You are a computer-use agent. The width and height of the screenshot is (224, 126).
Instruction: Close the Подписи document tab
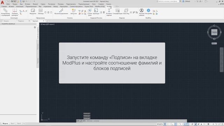(29, 21)
